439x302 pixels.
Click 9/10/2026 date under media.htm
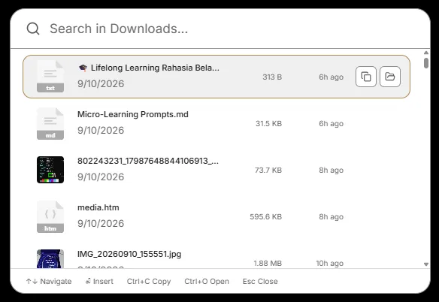[x=101, y=223]
